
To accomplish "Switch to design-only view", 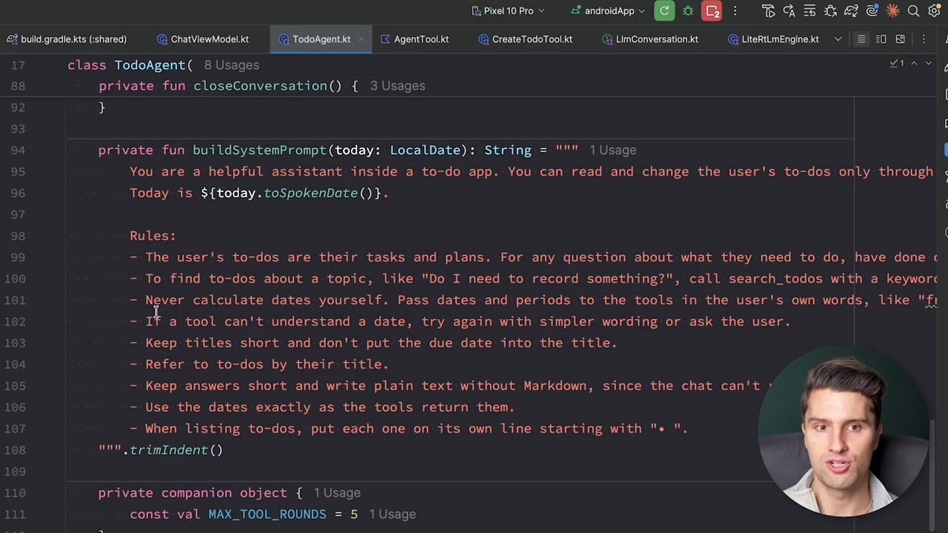I will (x=900, y=39).
